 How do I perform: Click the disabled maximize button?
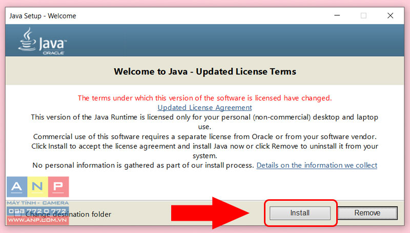point(363,16)
